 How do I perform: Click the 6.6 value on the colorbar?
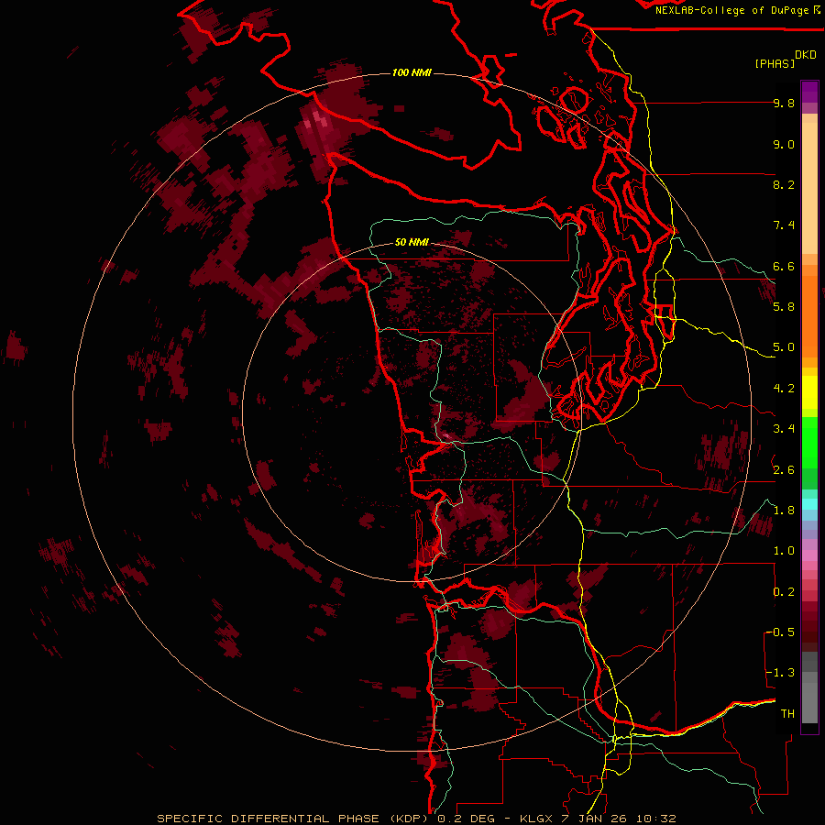click(x=784, y=266)
